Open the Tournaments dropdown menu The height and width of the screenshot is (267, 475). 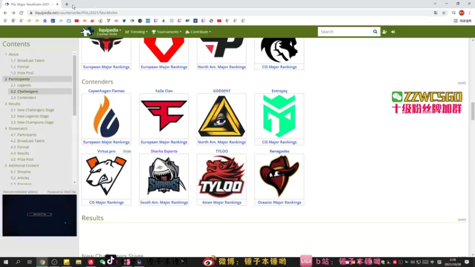(x=166, y=32)
